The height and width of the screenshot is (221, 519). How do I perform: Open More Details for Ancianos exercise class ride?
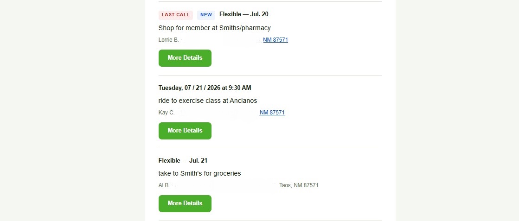pyautogui.click(x=185, y=131)
